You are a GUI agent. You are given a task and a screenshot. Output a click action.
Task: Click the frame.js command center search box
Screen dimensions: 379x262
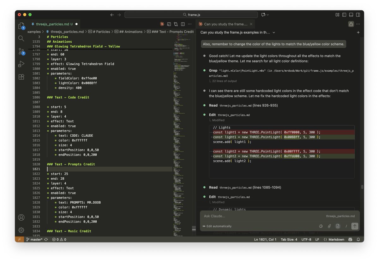click(191, 15)
